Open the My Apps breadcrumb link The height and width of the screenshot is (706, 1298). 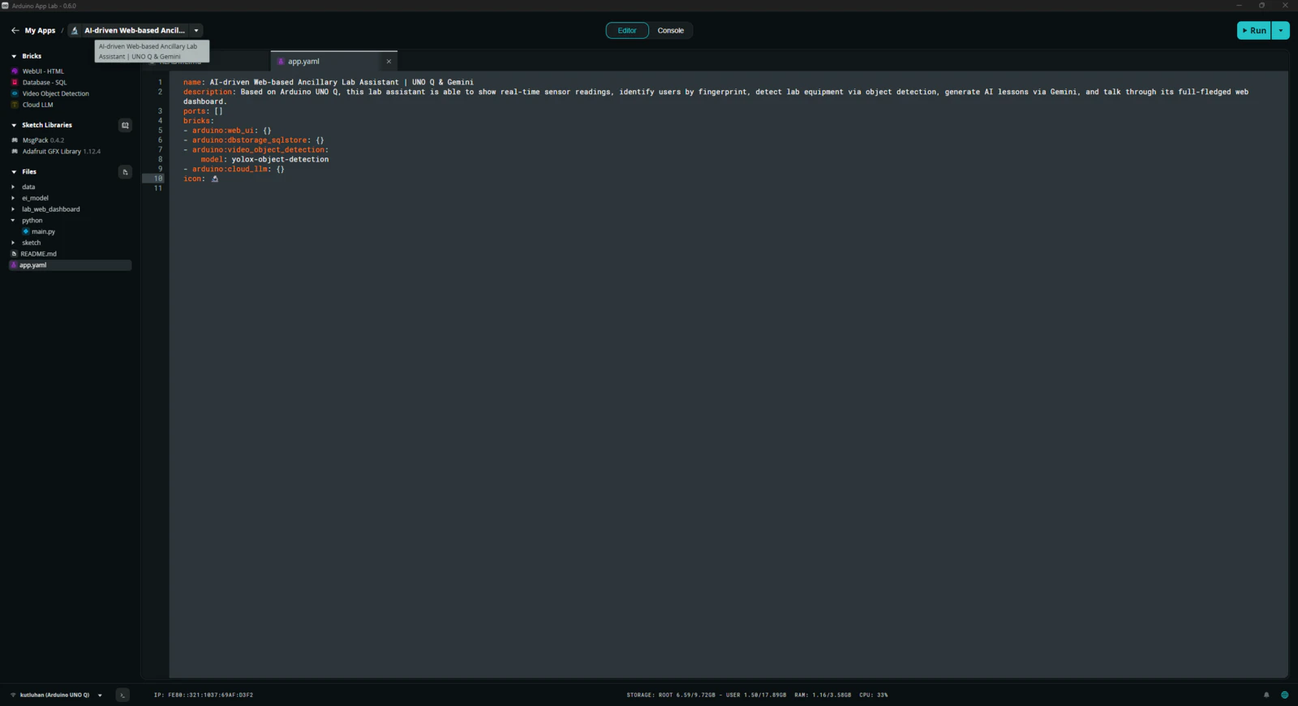coord(40,31)
